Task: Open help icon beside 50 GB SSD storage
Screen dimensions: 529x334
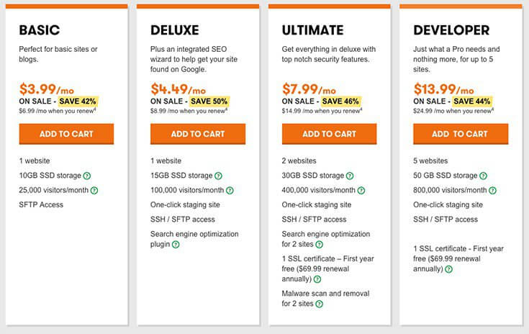Action: point(484,176)
